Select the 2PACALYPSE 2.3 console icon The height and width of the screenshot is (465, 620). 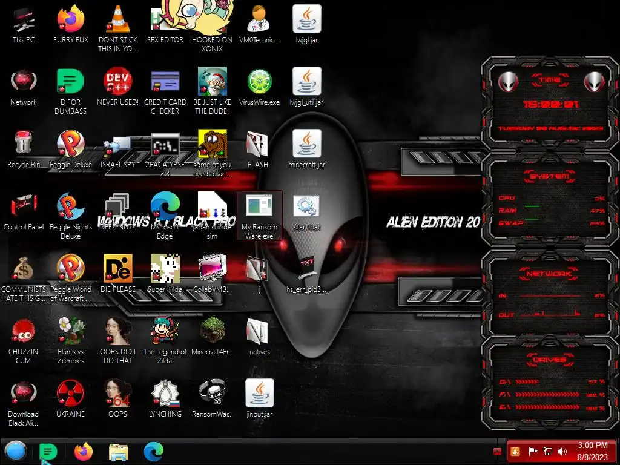point(165,154)
